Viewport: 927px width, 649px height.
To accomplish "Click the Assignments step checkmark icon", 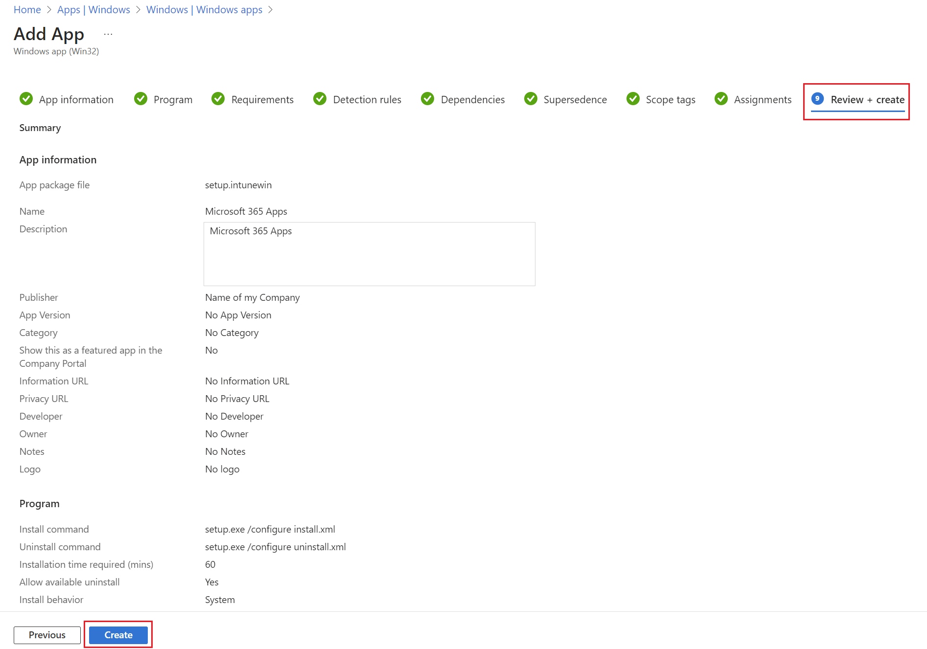I will 721,99.
